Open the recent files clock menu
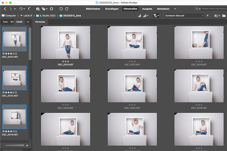 click(22, 9)
